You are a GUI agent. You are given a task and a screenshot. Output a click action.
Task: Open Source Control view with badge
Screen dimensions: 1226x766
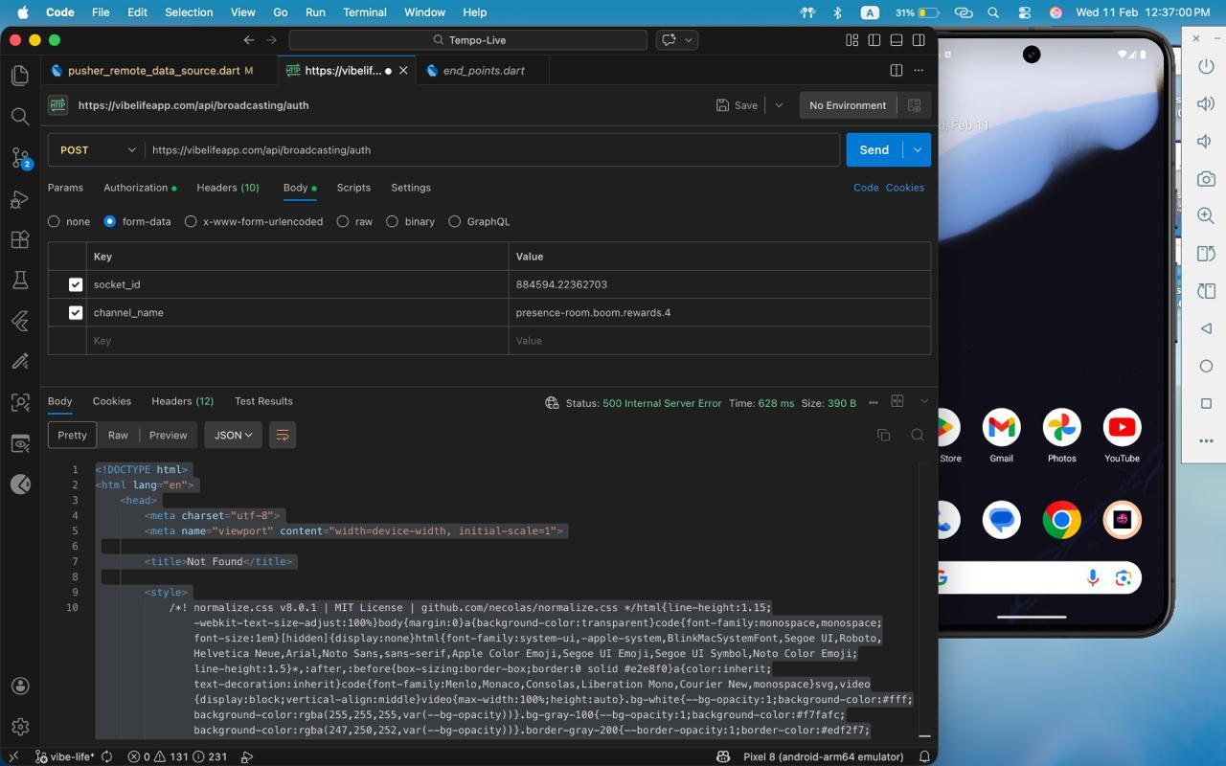(x=20, y=158)
